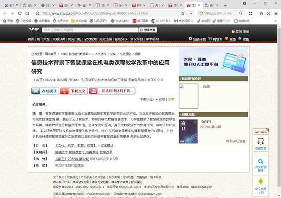
Task: Open the browser apps grid icon
Action: point(251,13)
